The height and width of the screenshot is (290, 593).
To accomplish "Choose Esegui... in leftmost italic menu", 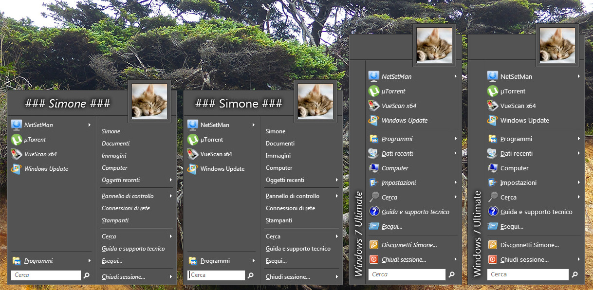I will point(112,261).
